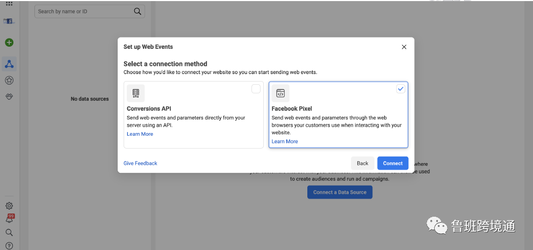Viewport: 533px width, 250px height.
Task: Click the Facebook Pixel card title
Action: (x=292, y=109)
